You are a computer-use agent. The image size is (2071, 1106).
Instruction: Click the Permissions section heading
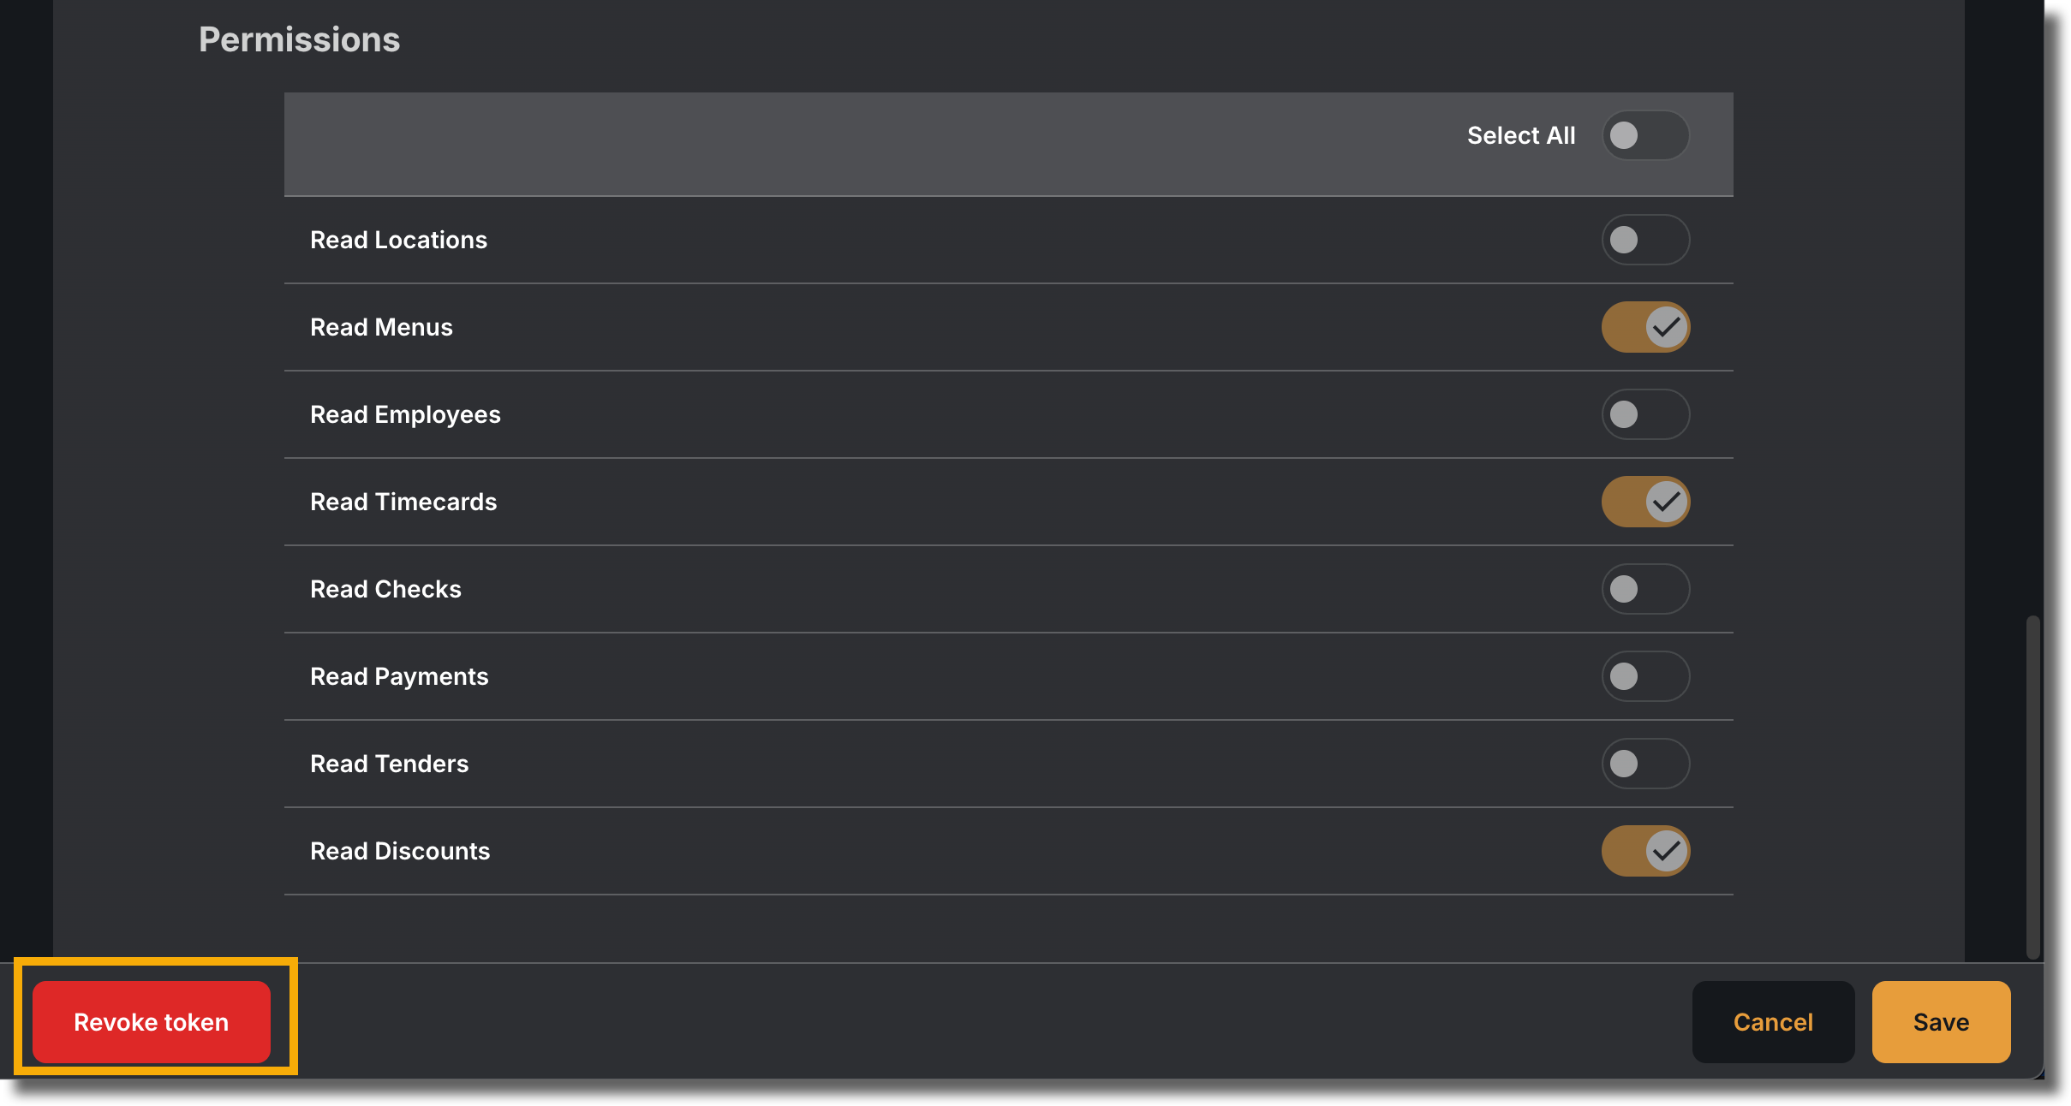(x=299, y=39)
